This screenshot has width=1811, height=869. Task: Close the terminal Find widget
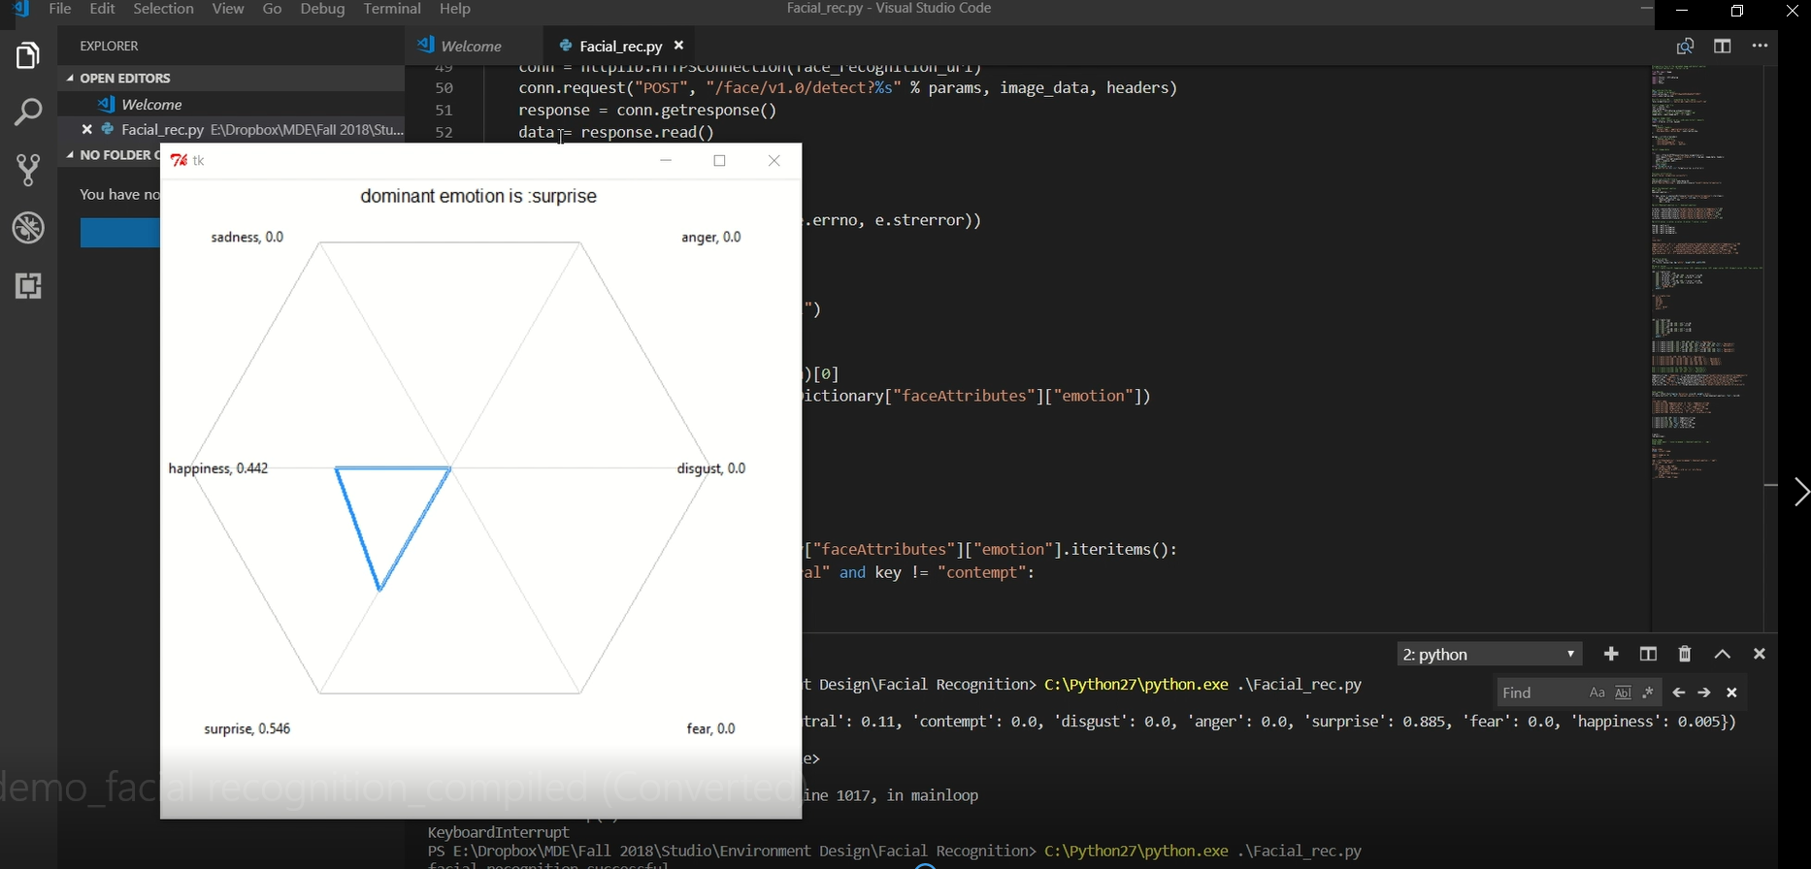tap(1731, 692)
